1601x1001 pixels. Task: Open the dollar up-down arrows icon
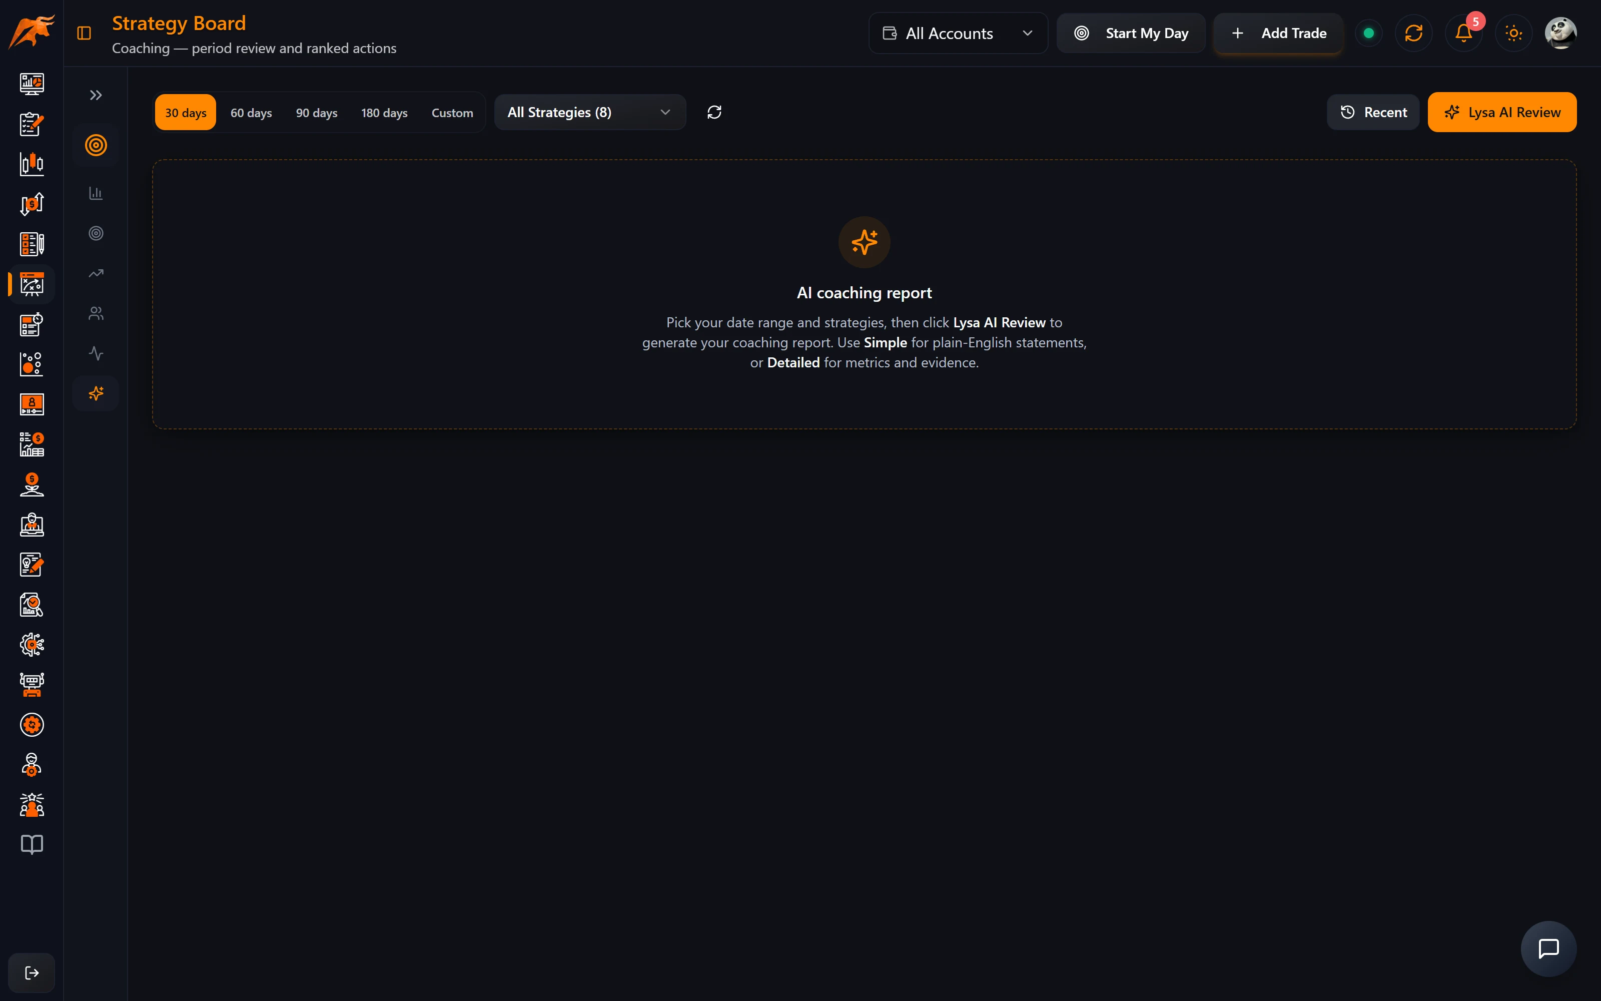[x=32, y=204]
